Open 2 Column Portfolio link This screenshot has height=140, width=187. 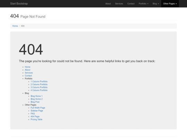[39, 84]
